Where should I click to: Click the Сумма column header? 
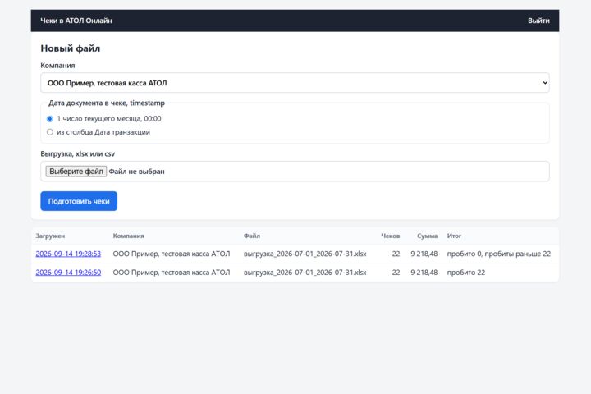(x=428, y=236)
